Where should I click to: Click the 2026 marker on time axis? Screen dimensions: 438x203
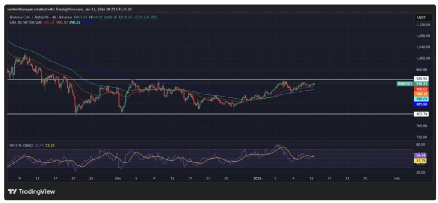(x=257, y=178)
